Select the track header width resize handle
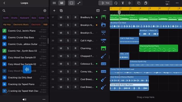The width and height of the screenshot is (182, 102). (x=109, y=57)
